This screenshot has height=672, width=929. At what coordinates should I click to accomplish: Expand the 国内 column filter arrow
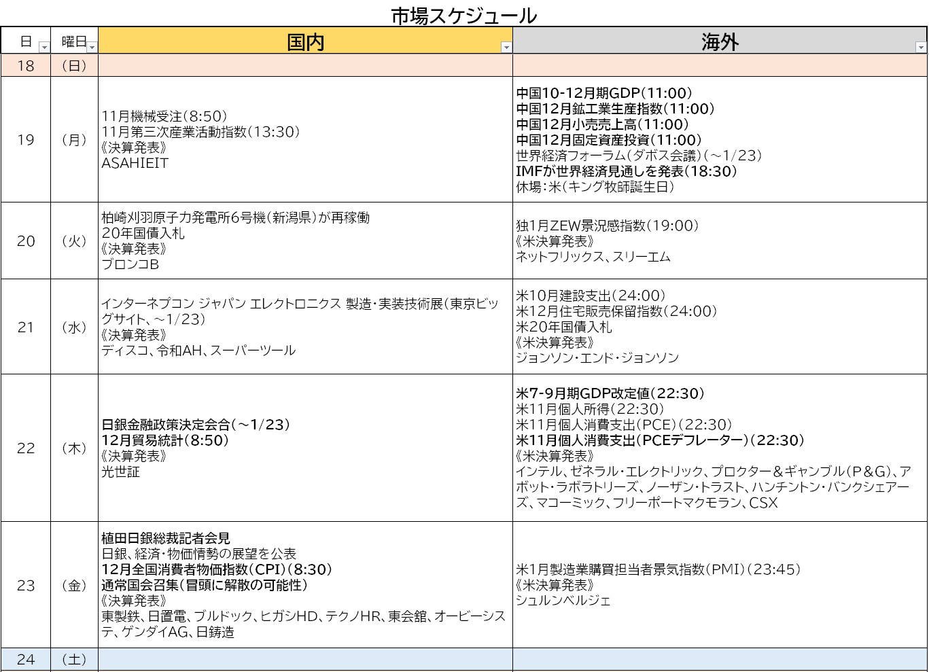coord(506,48)
